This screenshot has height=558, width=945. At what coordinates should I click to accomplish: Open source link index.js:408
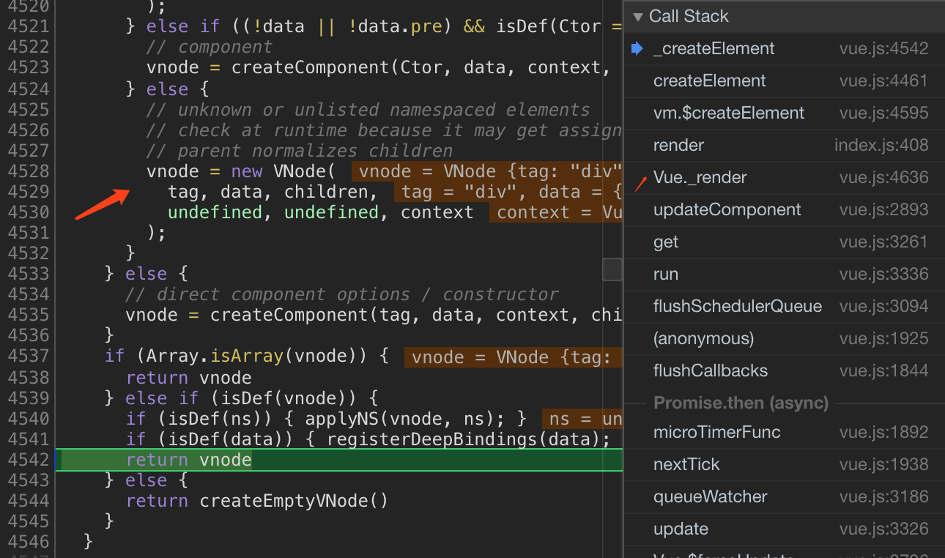881,146
